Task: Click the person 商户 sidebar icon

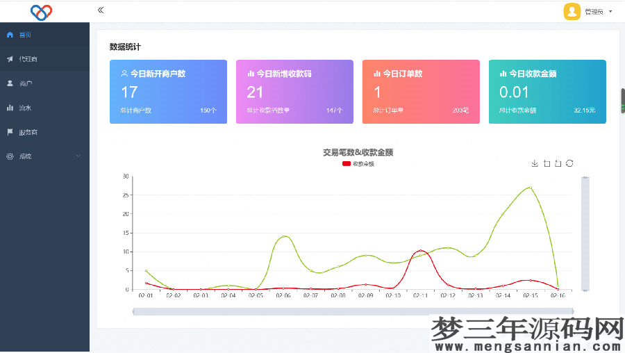Action: point(10,83)
